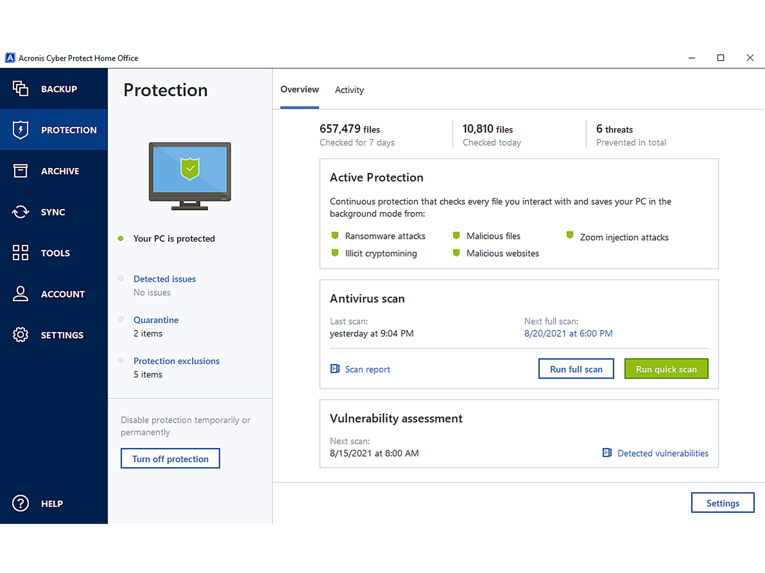
Task: Click the Settings gear icon in sidebar
Action: (20, 335)
